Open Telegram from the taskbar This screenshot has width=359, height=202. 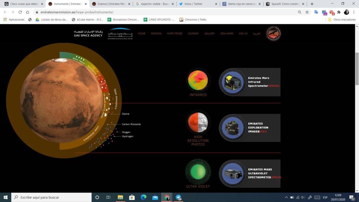(x=178, y=197)
